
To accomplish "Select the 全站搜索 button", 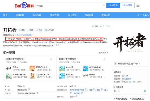I will tap(128, 5).
